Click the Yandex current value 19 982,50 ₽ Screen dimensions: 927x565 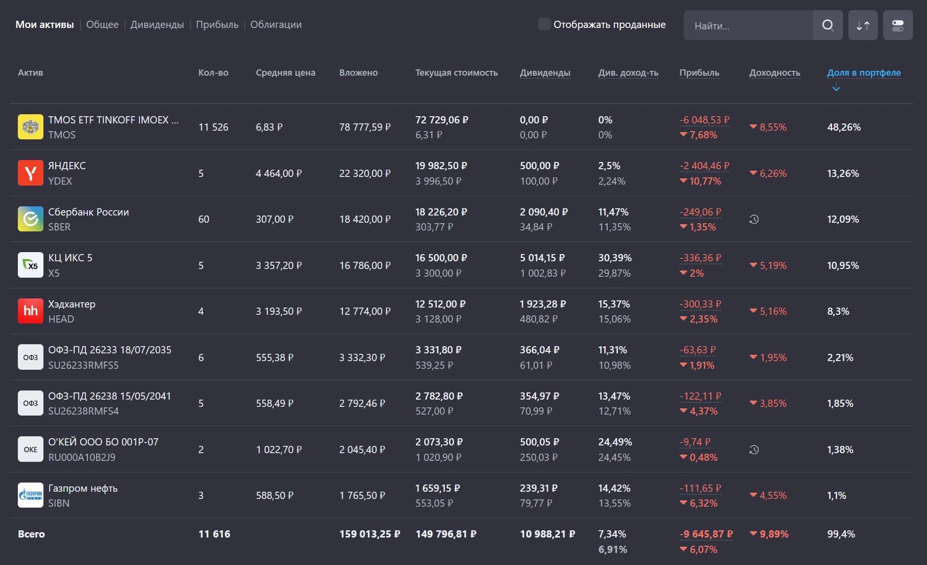(x=441, y=166)
